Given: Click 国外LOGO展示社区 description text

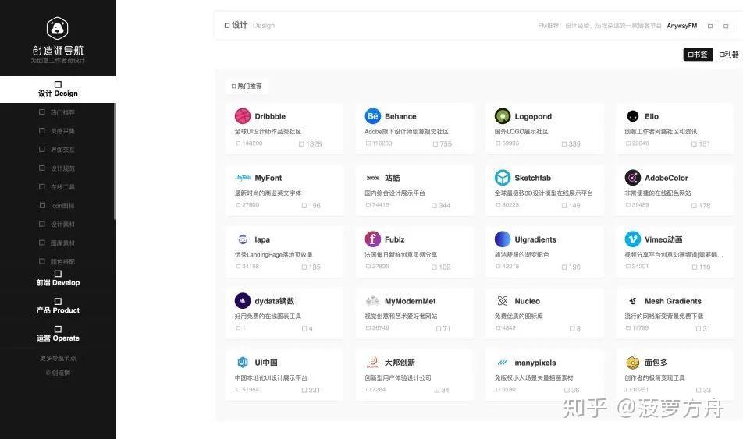Looking at the screenshot, I should (521, 131).
